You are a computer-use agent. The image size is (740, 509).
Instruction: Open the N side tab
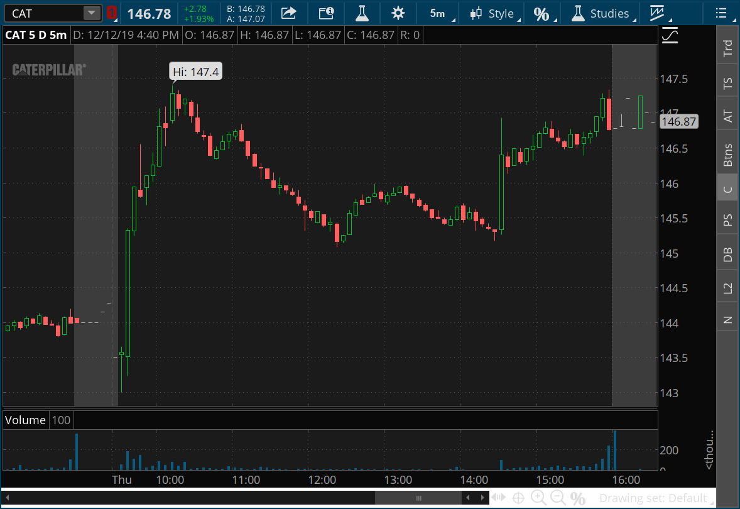pos(727,320)
